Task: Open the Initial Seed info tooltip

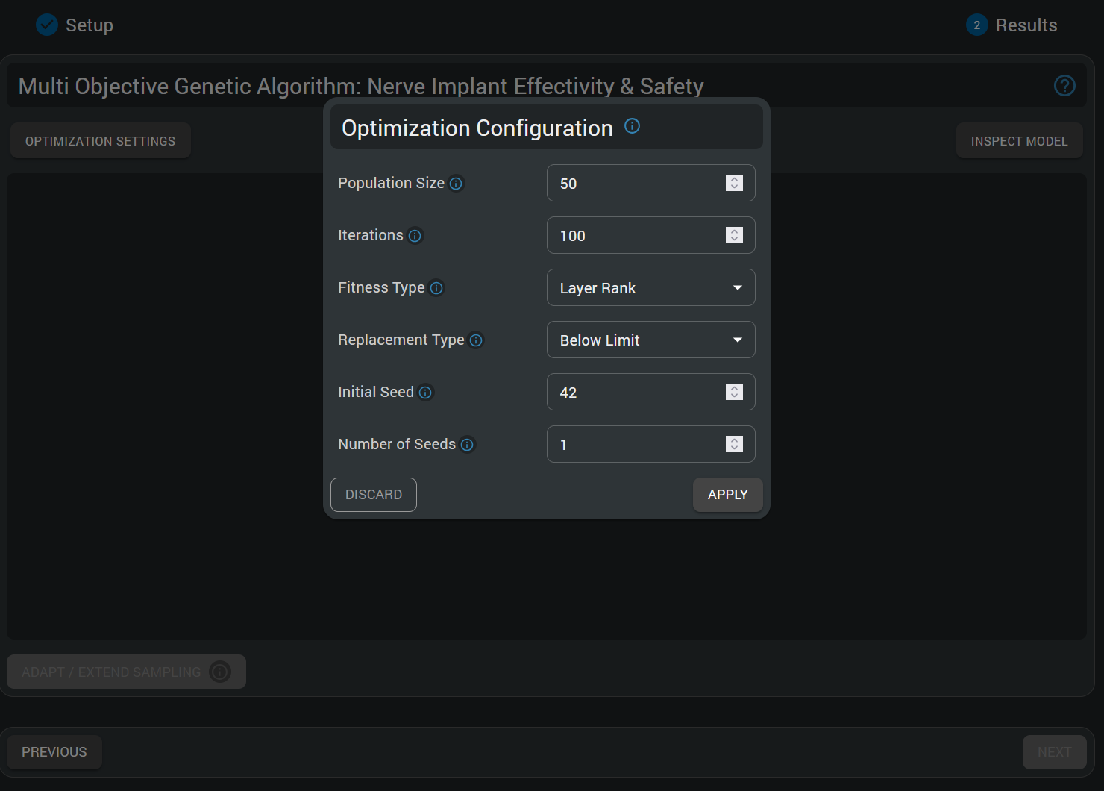Action: pyautogui.click(x=426, y=392)
